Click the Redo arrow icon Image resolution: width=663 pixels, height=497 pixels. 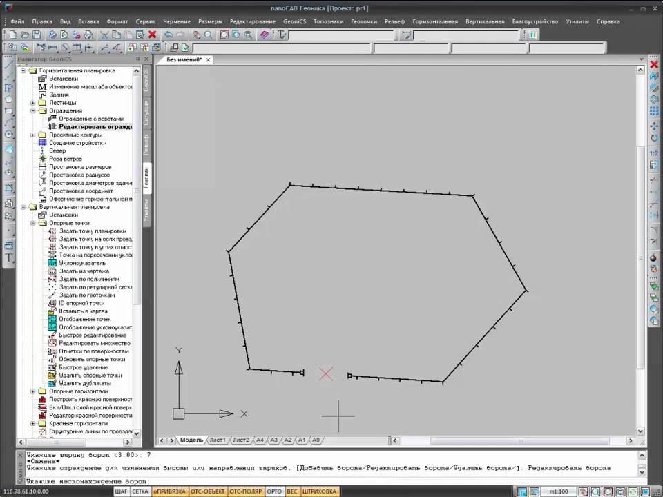coord(180,35)
